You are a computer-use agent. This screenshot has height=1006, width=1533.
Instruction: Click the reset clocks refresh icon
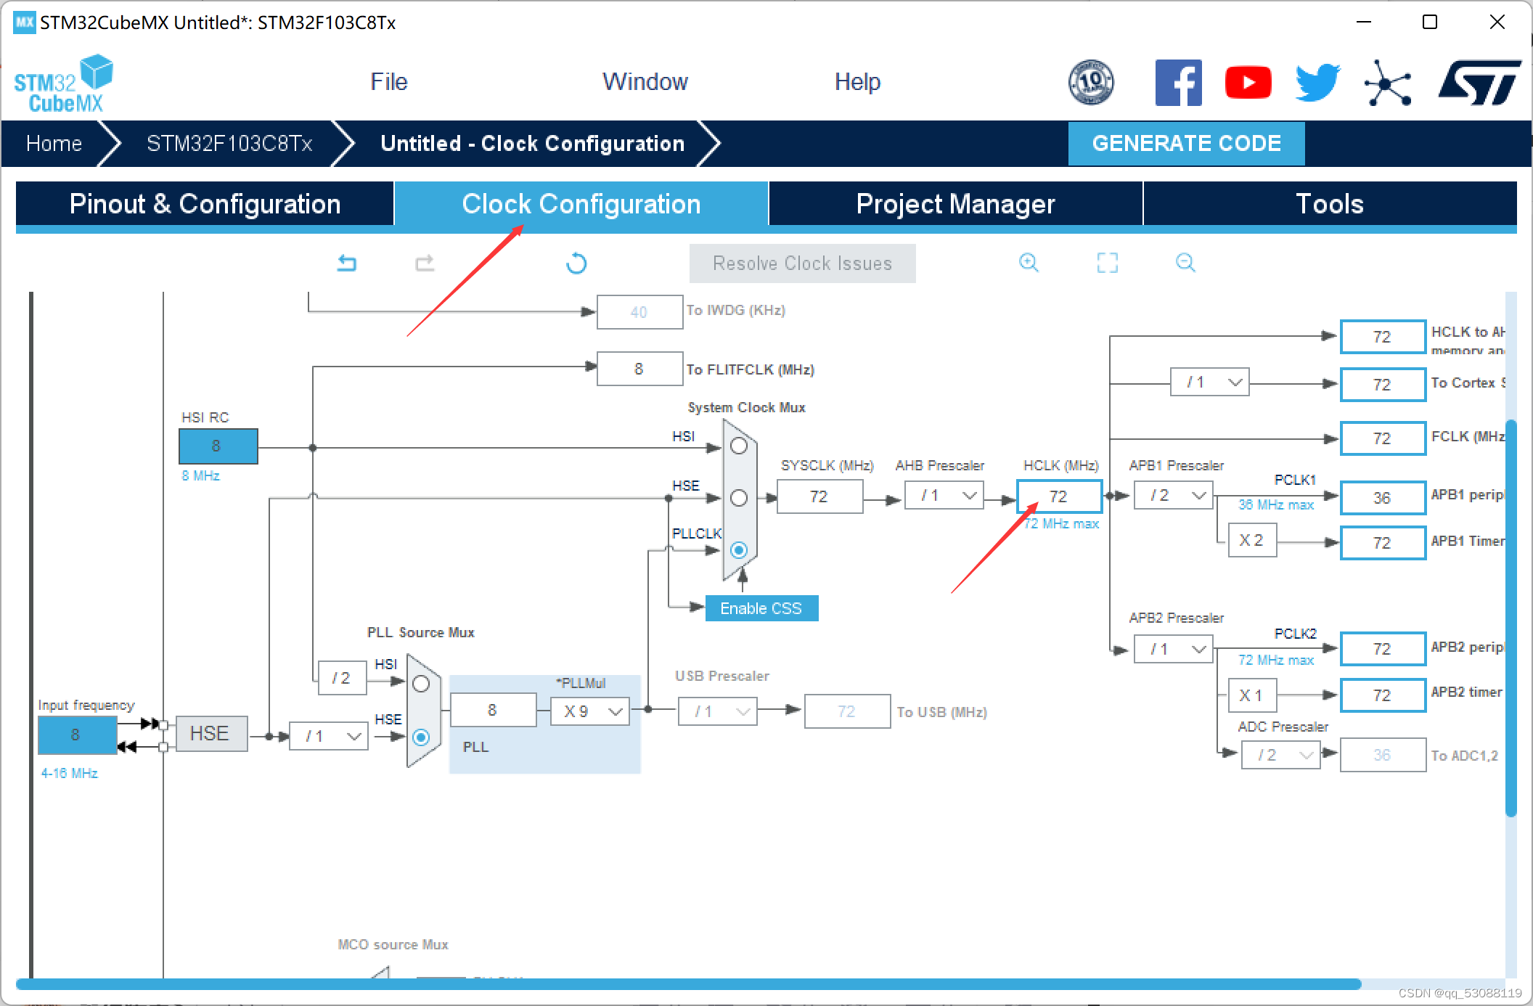tap(576, 263)
